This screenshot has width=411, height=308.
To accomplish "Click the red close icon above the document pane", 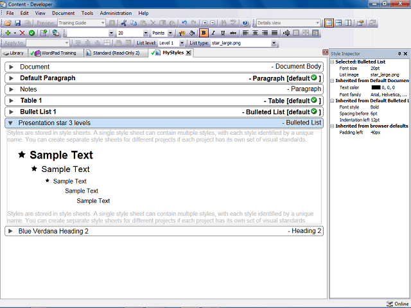I will click(x=325, y=52).
